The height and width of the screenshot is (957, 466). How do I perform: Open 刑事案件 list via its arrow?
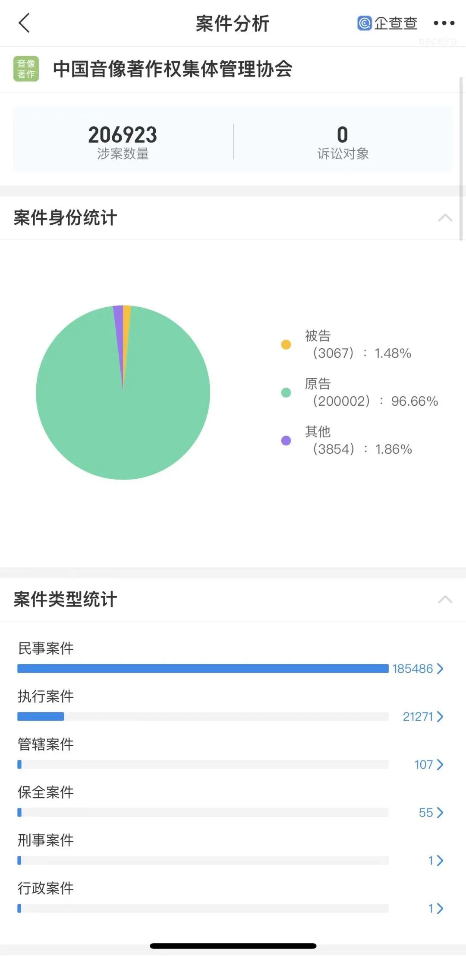point(440,860)
